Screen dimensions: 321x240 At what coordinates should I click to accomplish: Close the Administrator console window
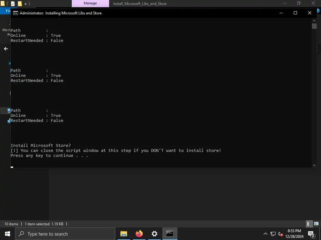pos(309,13)
